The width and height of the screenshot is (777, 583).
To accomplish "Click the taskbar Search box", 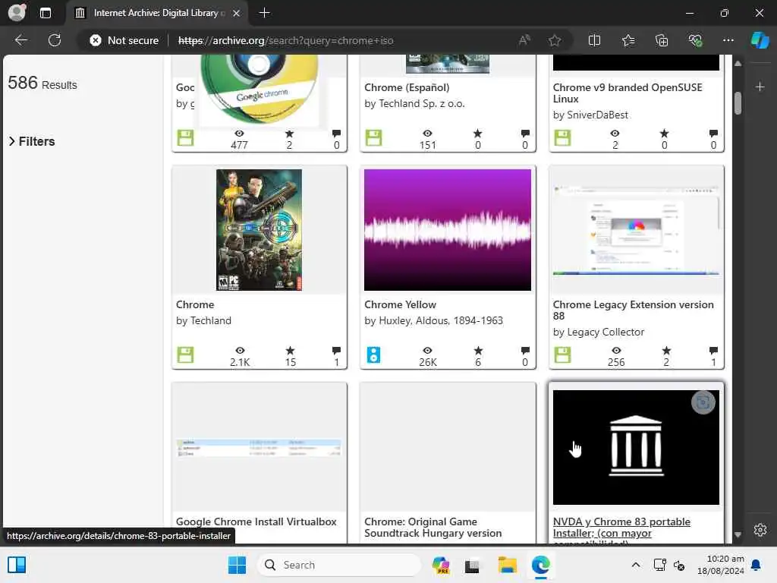I will click(339, 565).
